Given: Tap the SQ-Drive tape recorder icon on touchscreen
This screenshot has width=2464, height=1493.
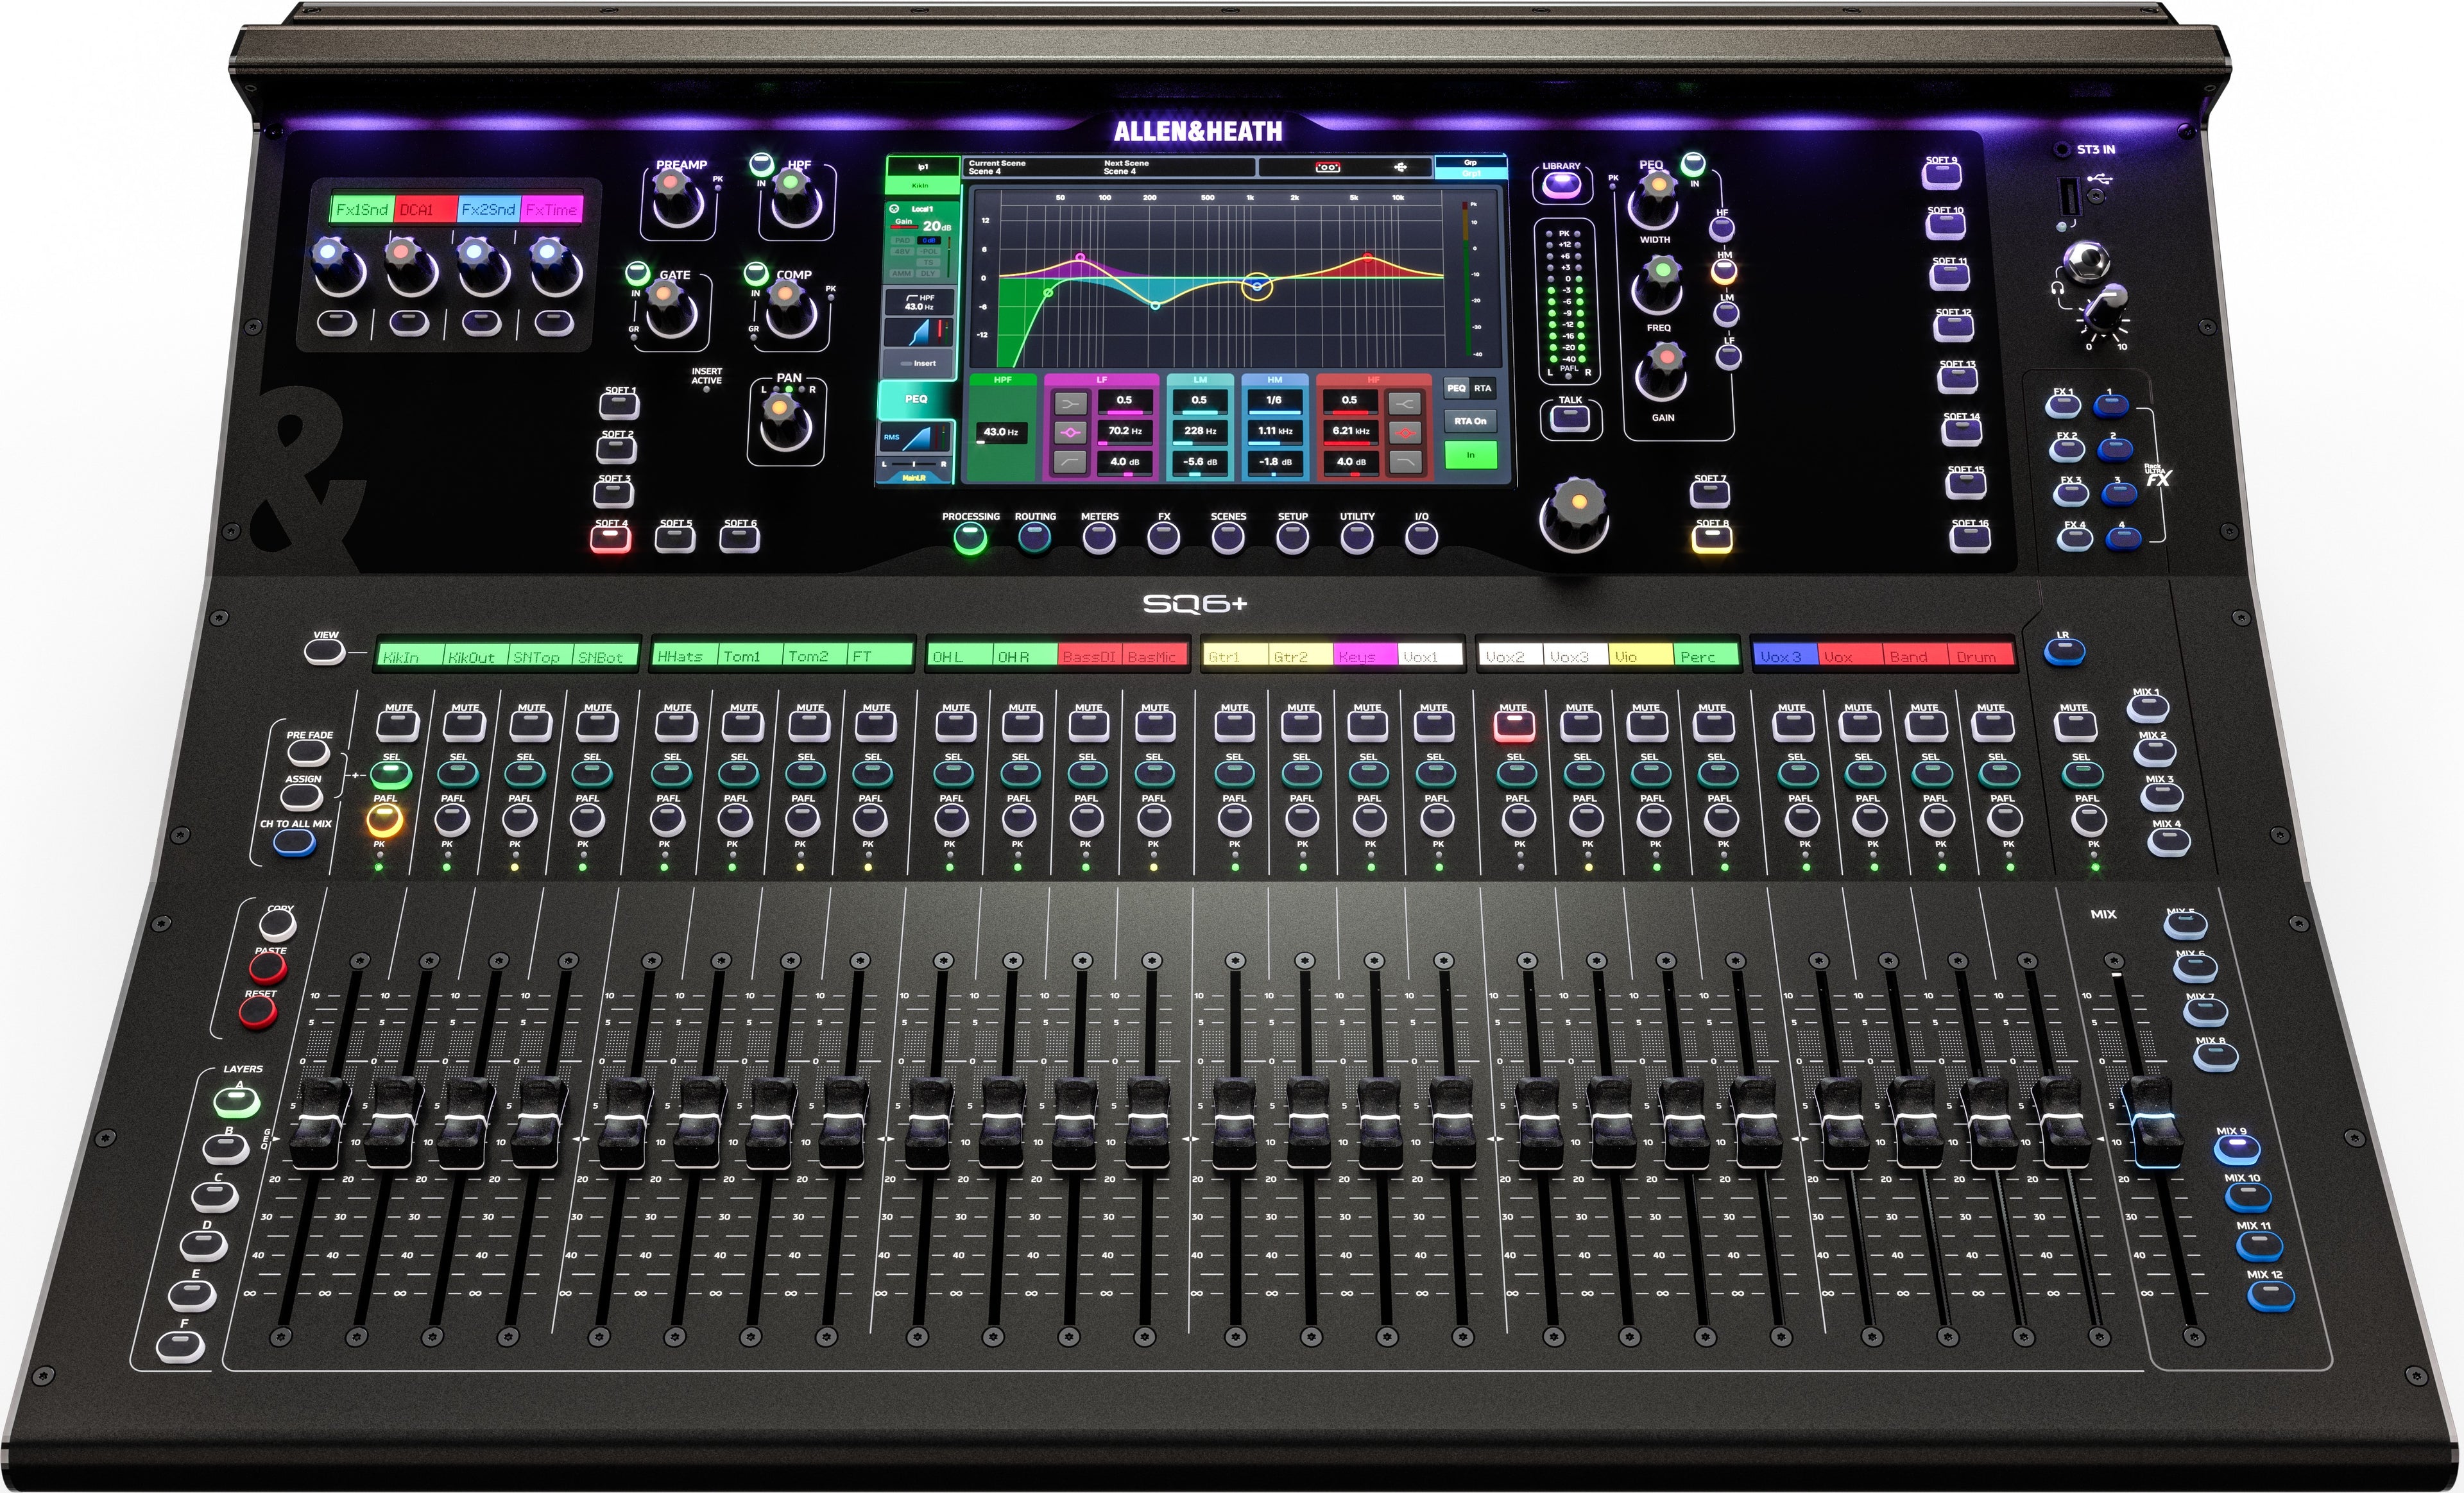Looking at the screenshot, I should pos(1327,167).
